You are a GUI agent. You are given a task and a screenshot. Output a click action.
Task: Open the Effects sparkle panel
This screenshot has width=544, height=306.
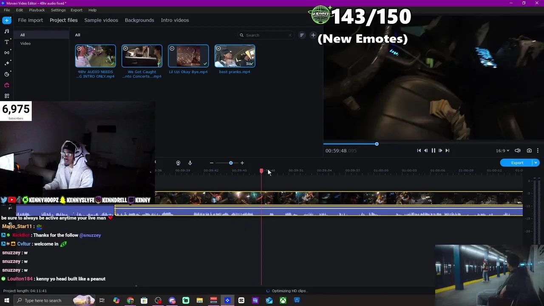click(7, 63)
